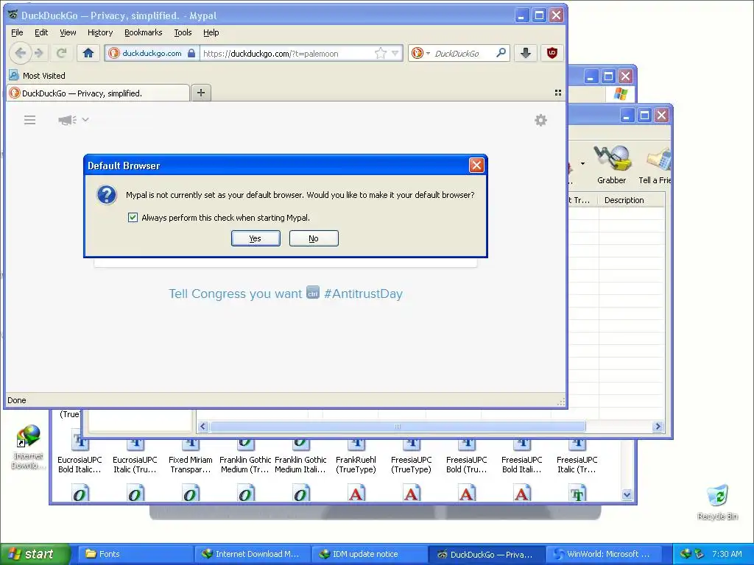
Task: Go back with the browser back arrow
Action: 20,53
